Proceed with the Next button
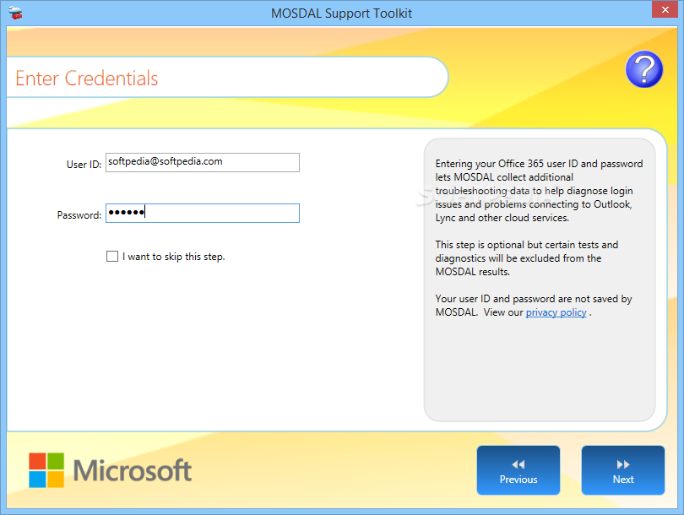This screenshot has width=684, height=515. pyautogui.click(x=623, y=470)
